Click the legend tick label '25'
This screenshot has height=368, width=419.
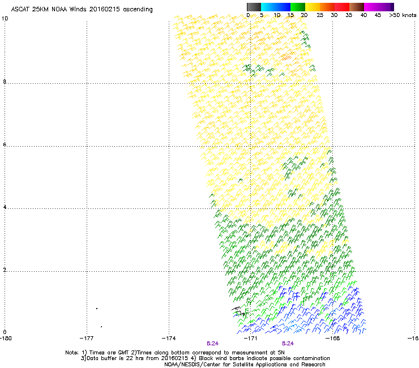(320, 15)
